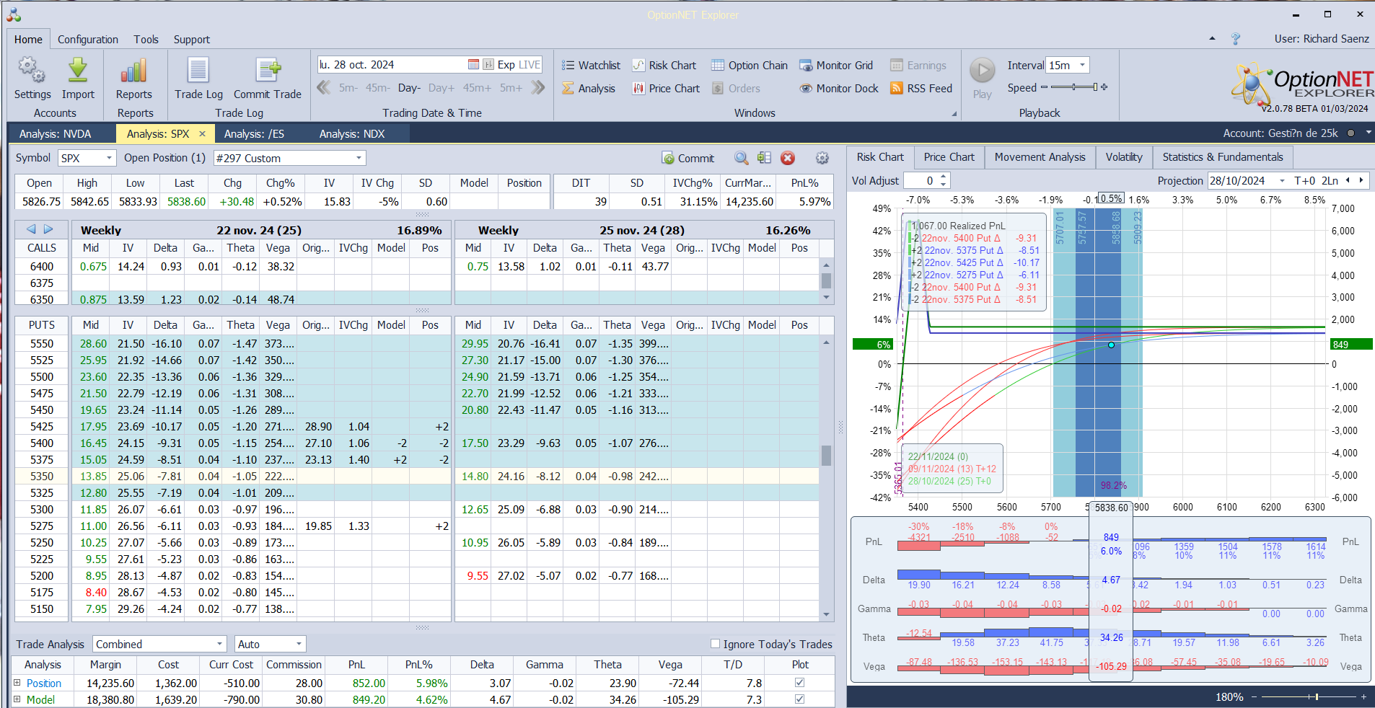Image resolution: width=1375 pixels, height=708 pixels.
Task: Open the Settings gear in Accounts group
Action: tap(32, 79)
